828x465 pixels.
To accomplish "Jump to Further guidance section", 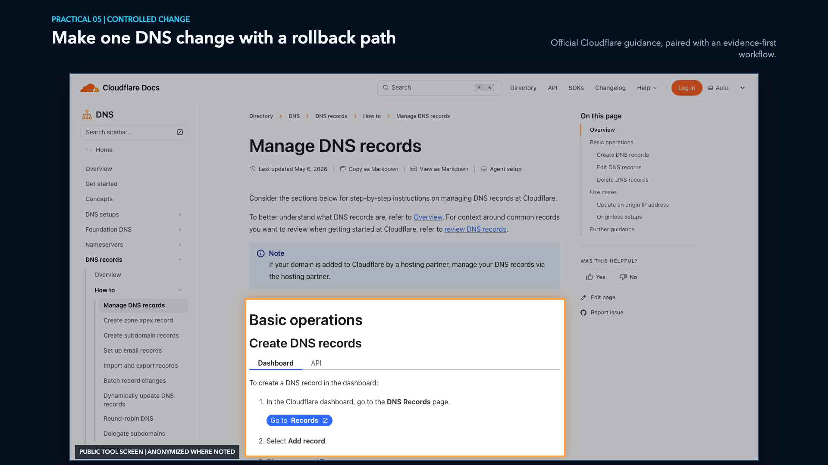I will point(612,229).
